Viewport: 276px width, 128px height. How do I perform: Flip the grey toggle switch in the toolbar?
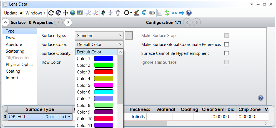(x=152, y=13)
